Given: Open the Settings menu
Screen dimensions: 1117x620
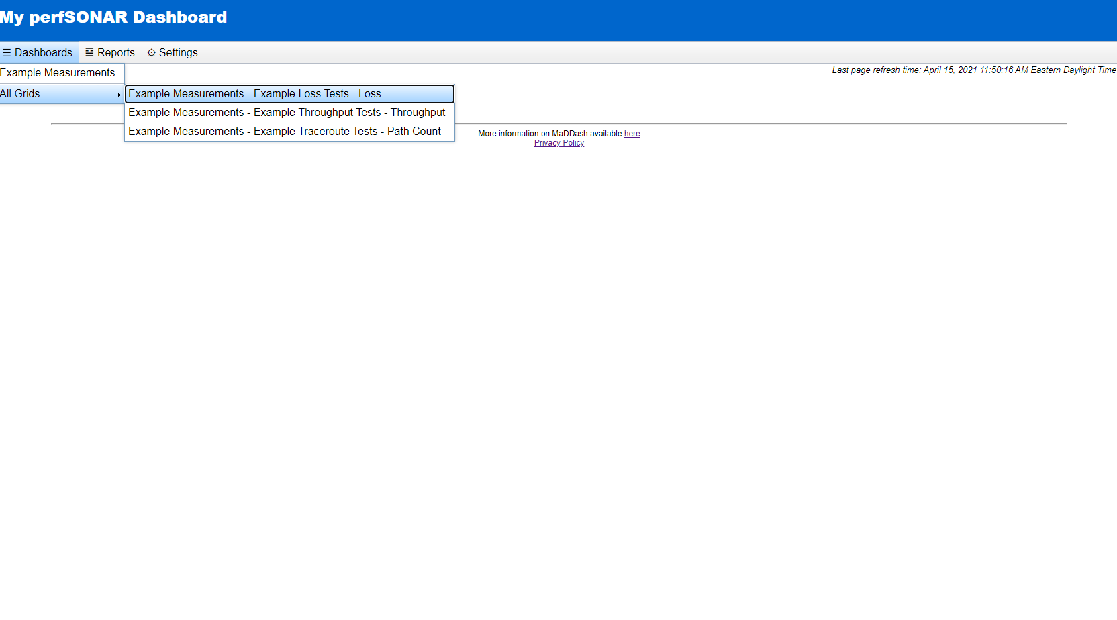Looking at the screenshot, I should pos(173,52).
